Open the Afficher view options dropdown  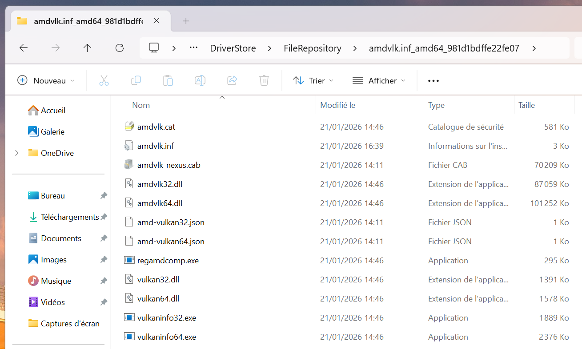click(378, 80)
